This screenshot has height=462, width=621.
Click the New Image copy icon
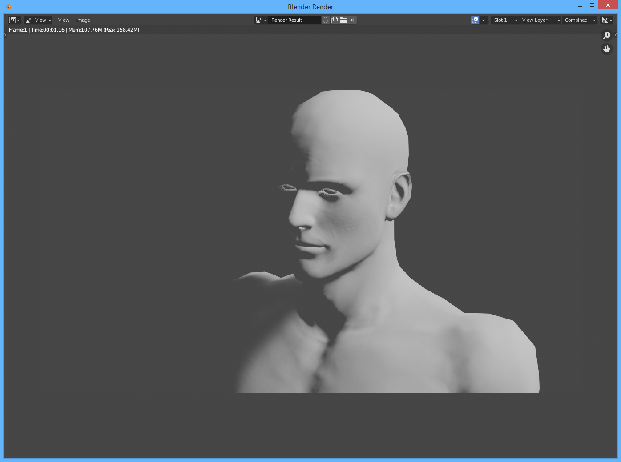335,20
